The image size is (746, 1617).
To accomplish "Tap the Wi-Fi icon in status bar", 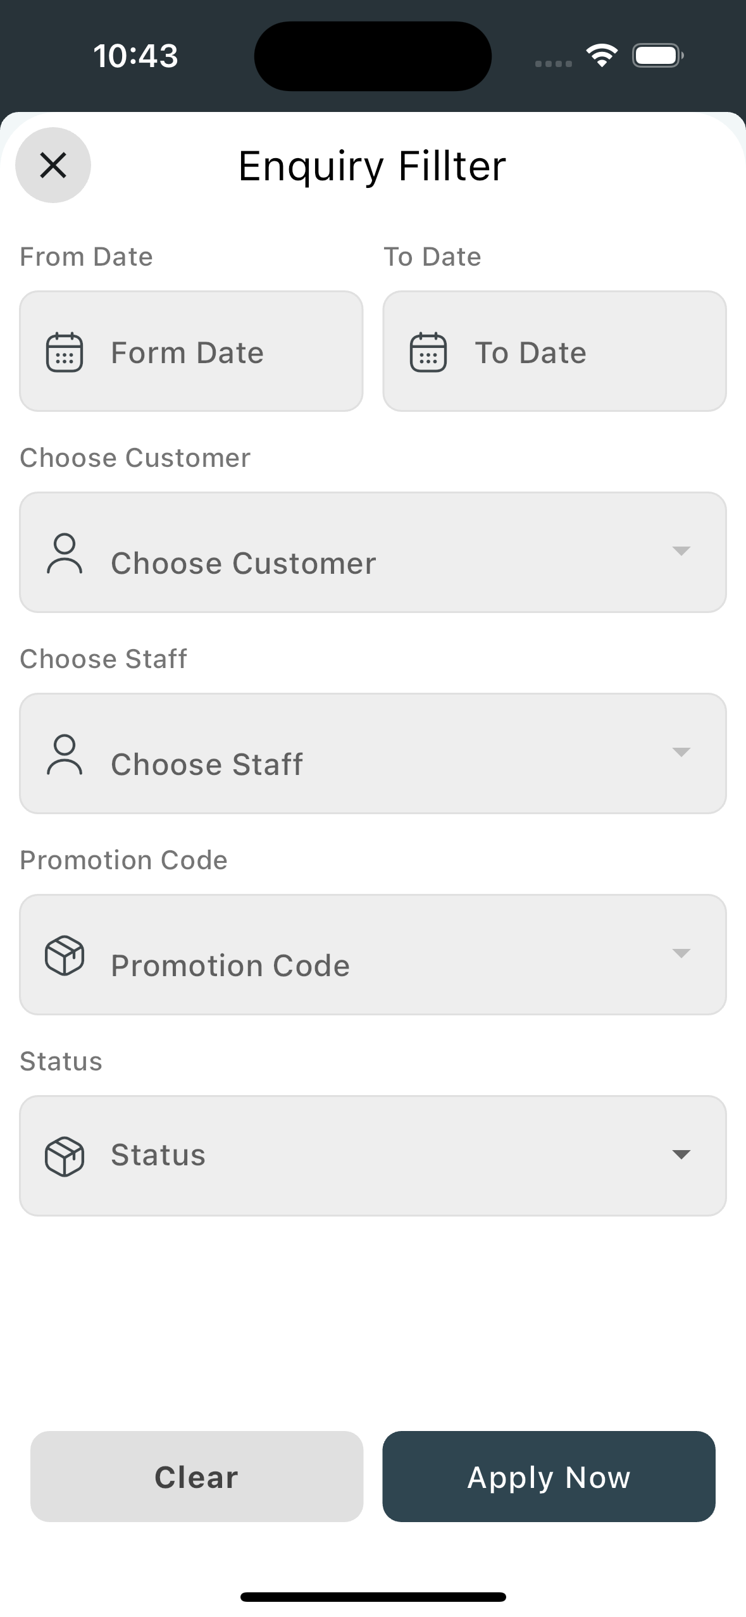I will (x=602, y=56).
